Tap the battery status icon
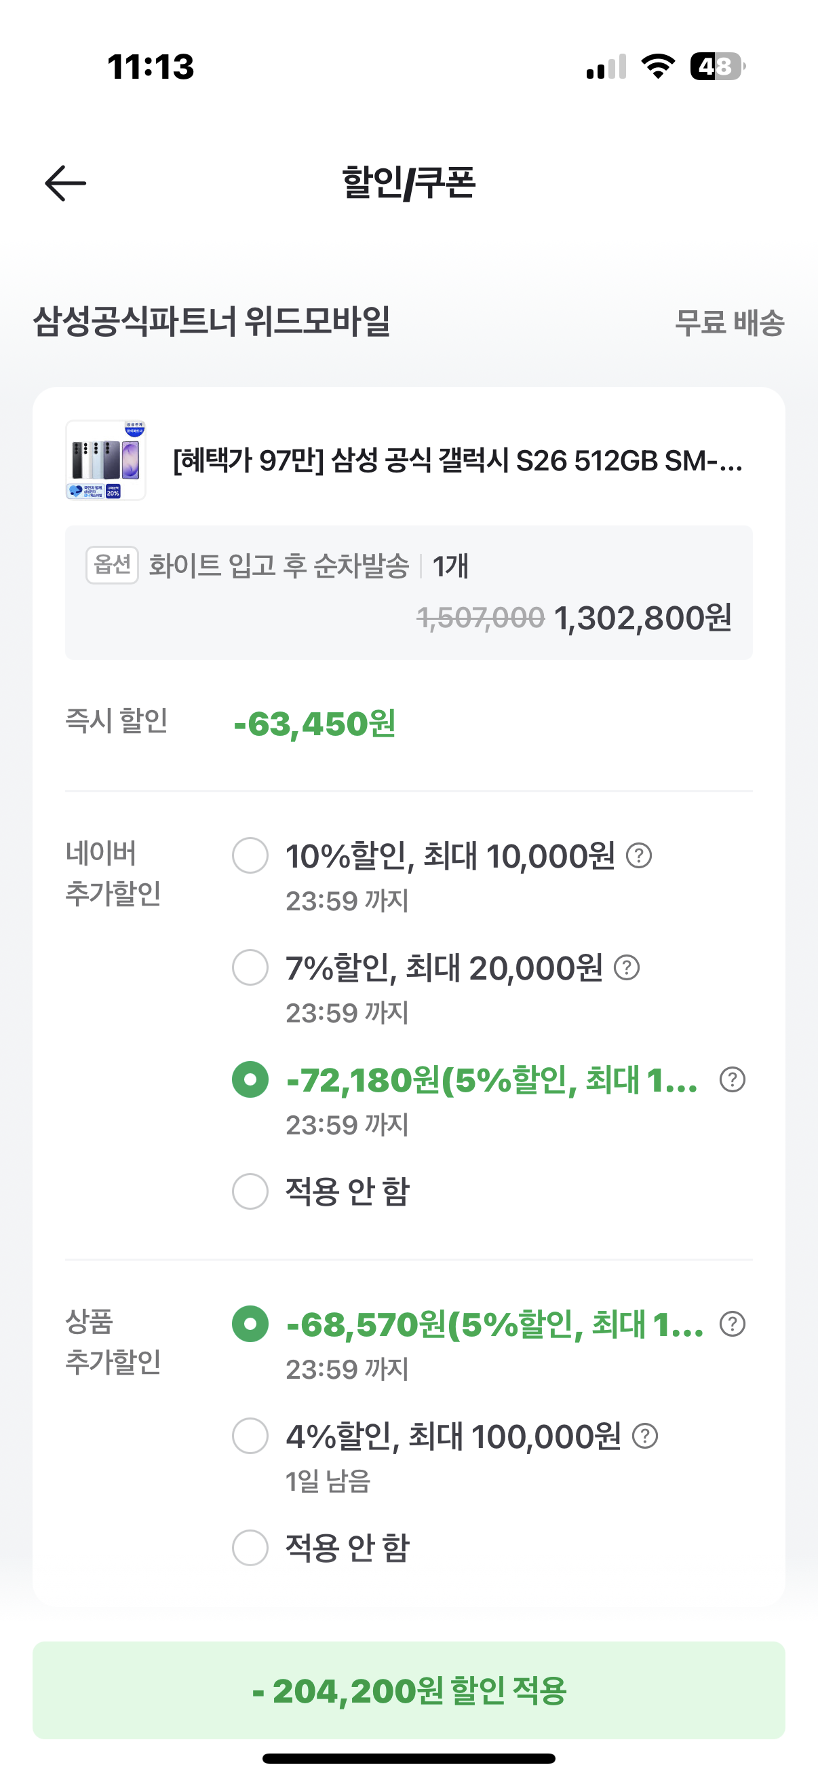This screenshot has width=818, height=1780. 718,67
